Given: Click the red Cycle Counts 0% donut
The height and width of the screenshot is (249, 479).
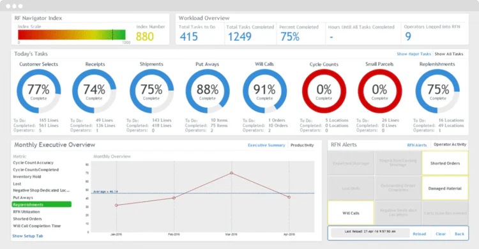Looking at the screenshot, I should 324,91.
